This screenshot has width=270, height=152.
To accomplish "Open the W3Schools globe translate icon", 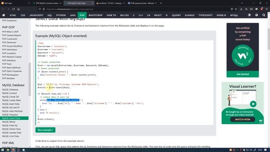I will click(256, 15).
